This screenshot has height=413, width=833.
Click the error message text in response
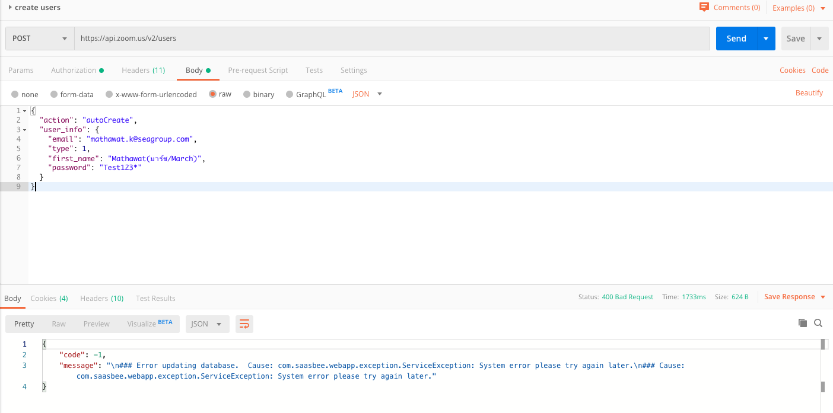click(380, 371)
